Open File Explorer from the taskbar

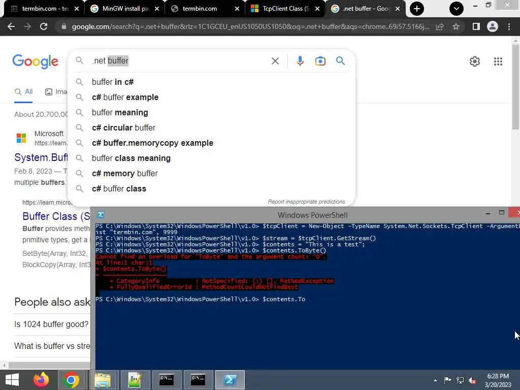pos(103,380)
